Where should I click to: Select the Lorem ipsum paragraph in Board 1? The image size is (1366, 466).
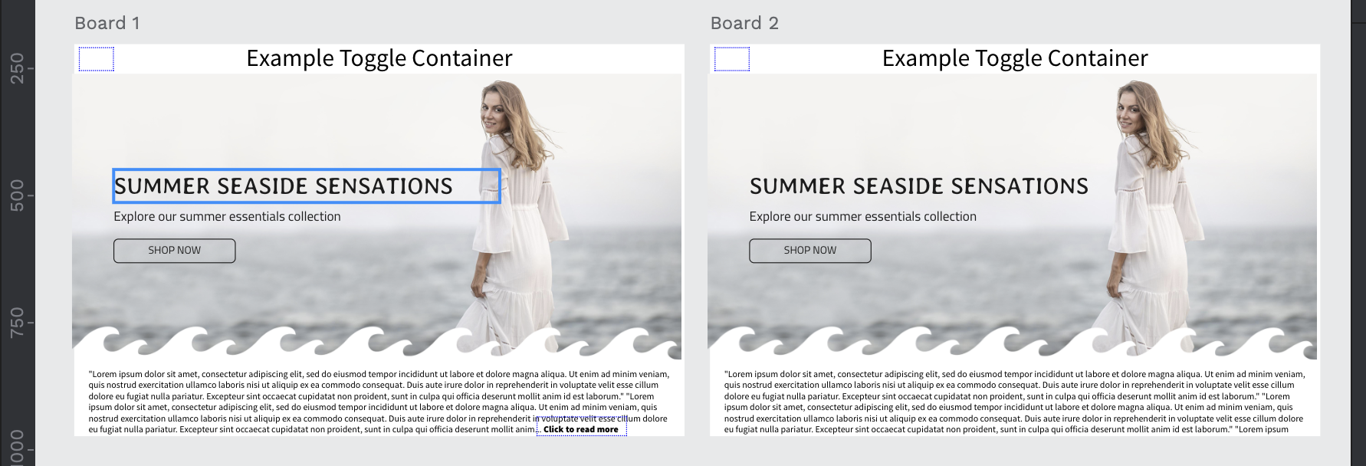click(x=379, y=402)
